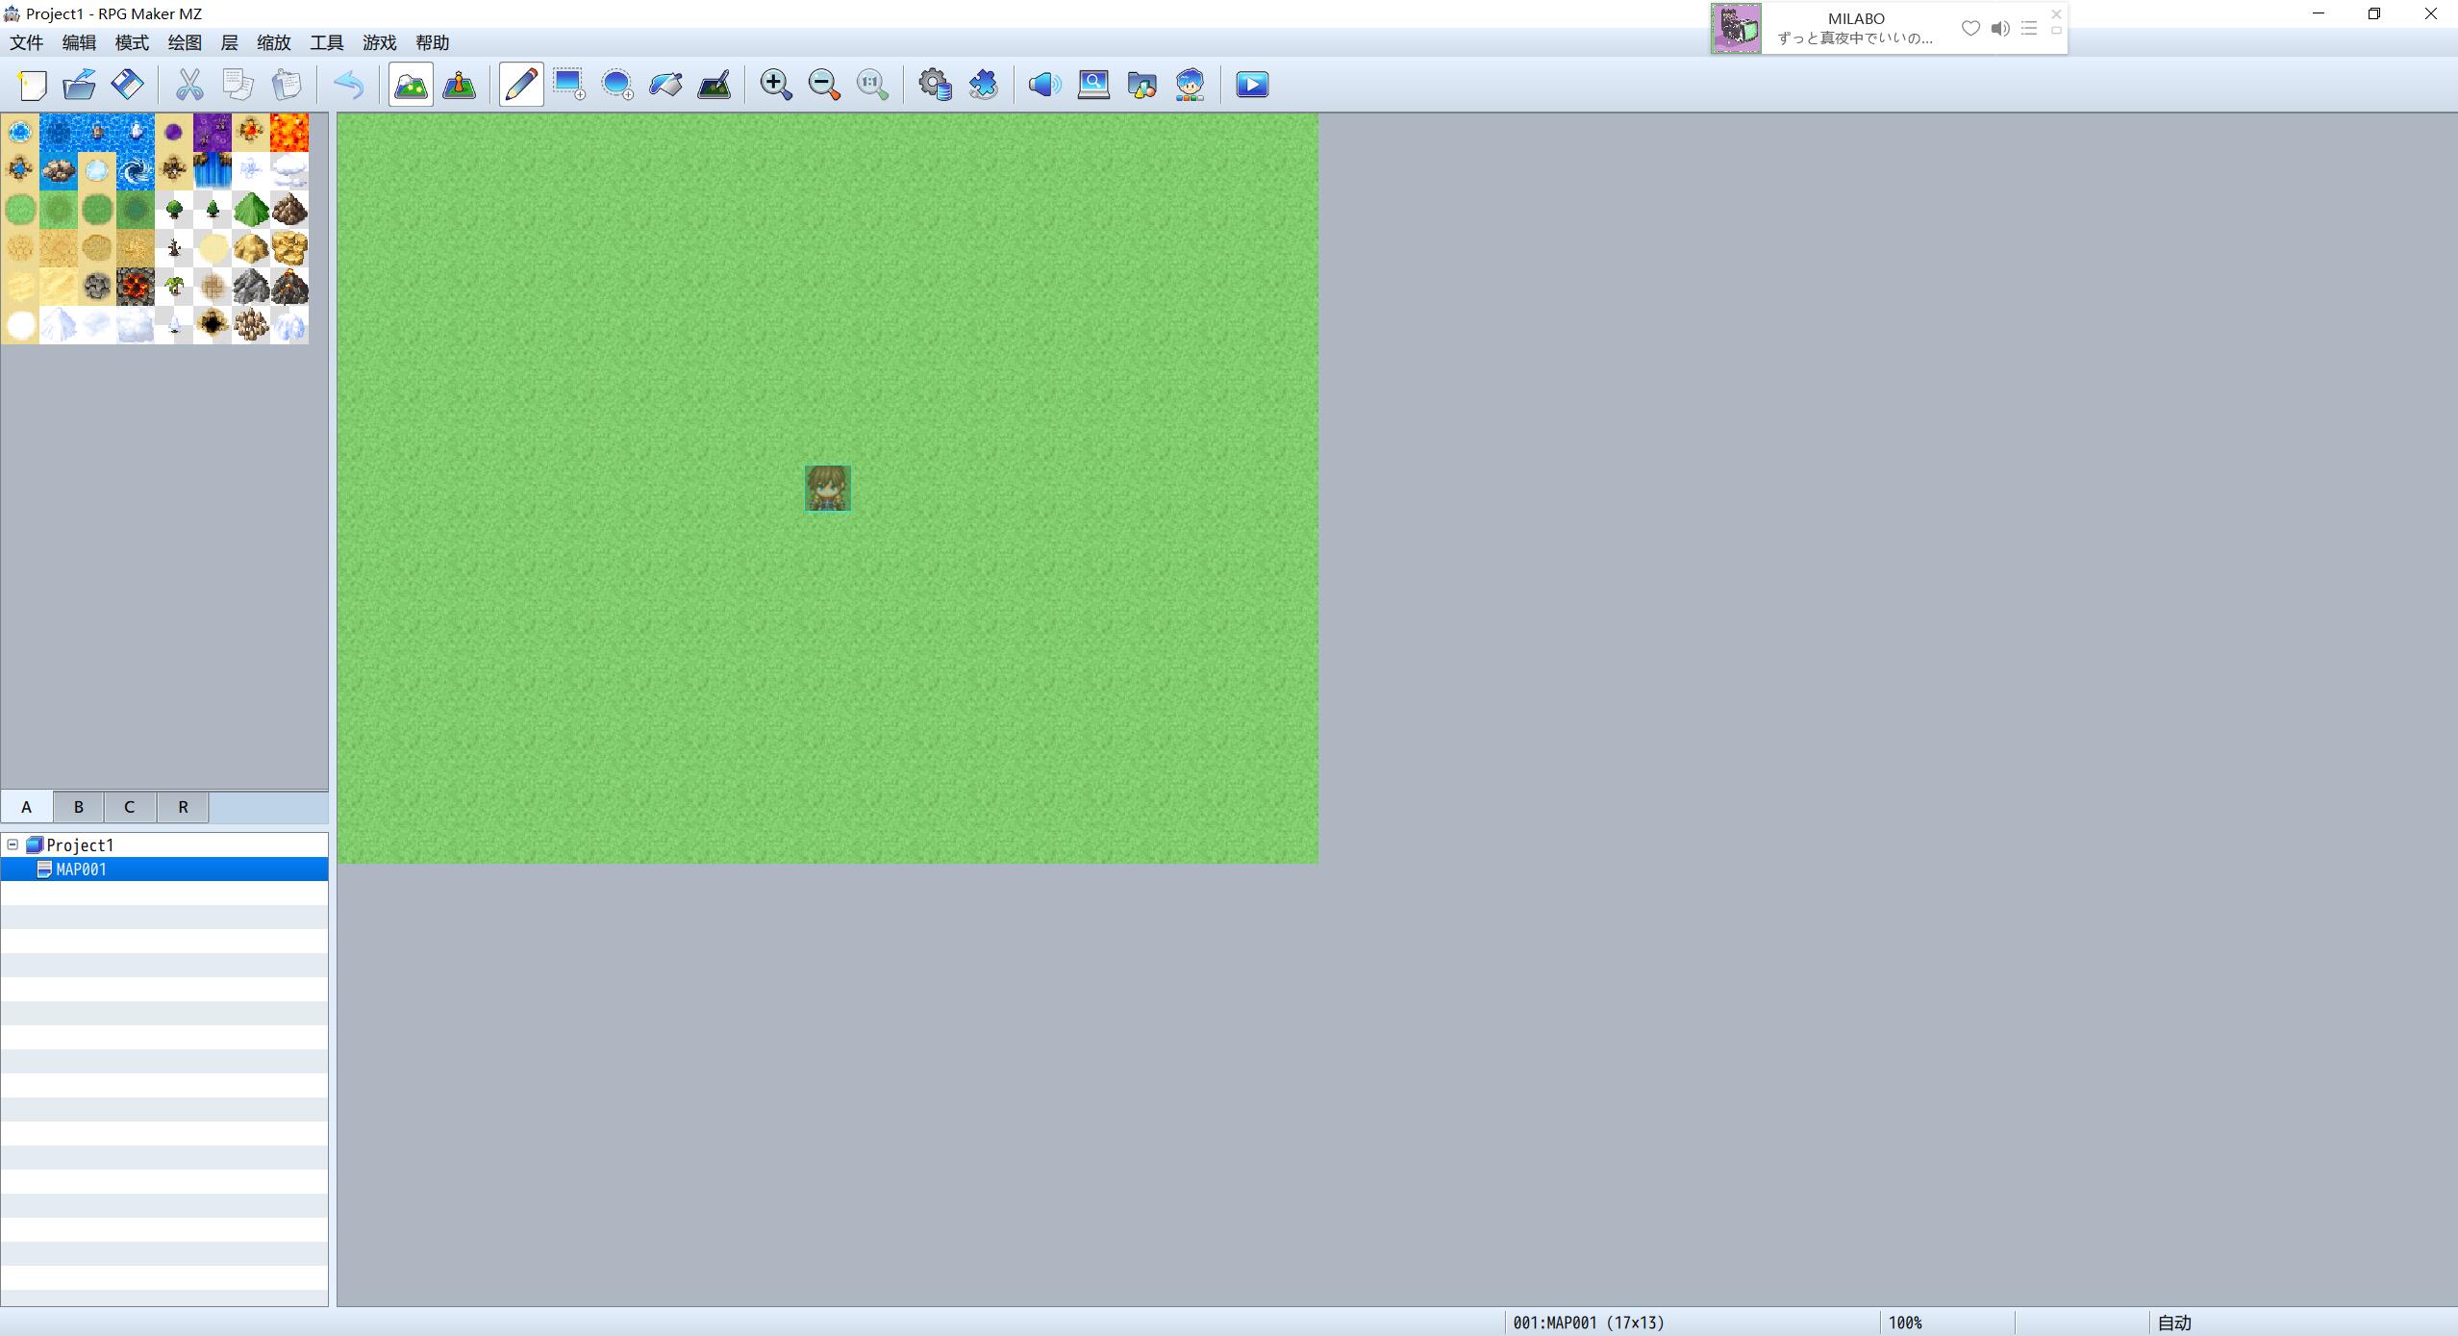Open the 游戏 menu

(380, 42)
